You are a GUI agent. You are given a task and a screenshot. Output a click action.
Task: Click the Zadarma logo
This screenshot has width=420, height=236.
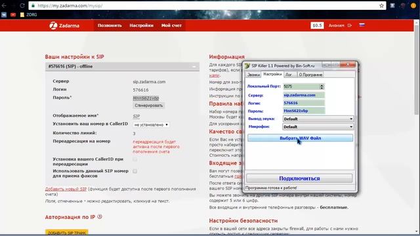pyautogui.click(x=64, y=26)
